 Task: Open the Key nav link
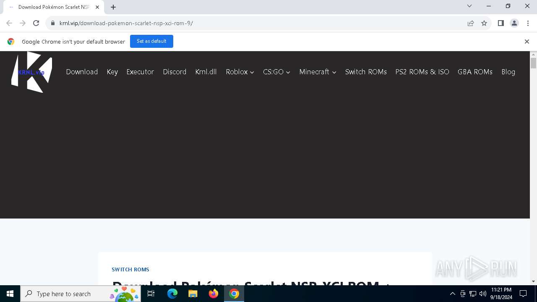pos(112,72)
